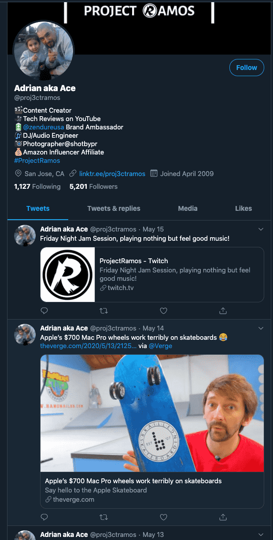Show the Likes tab

243,209
